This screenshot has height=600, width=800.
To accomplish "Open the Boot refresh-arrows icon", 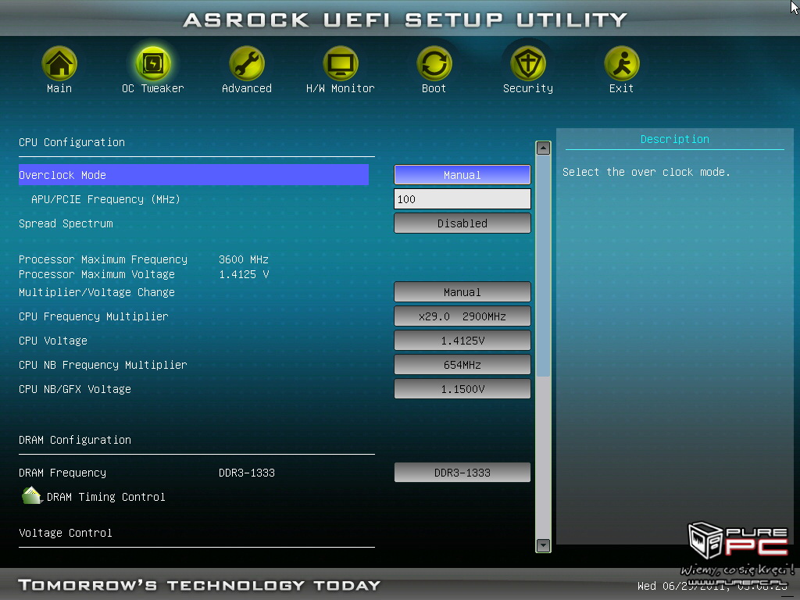I will click(434, 63).
